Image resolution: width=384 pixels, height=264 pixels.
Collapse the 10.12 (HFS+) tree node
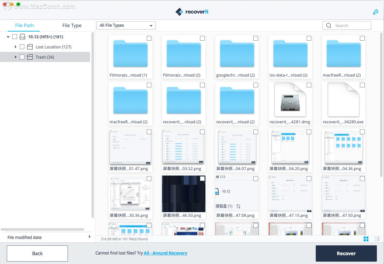coord(8,37)
